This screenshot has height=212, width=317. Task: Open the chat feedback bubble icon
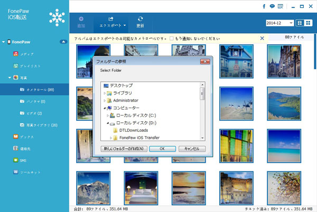[x=272, y=6]
